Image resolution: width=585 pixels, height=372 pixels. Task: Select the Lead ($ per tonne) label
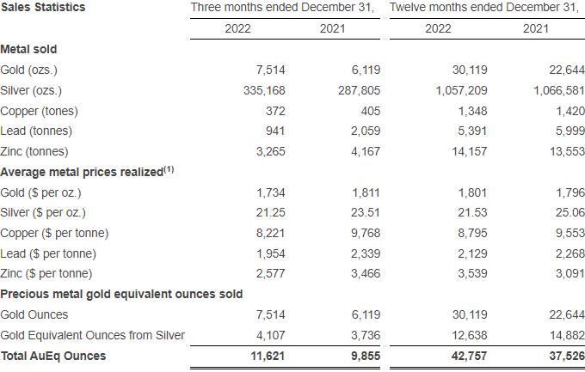48,253
